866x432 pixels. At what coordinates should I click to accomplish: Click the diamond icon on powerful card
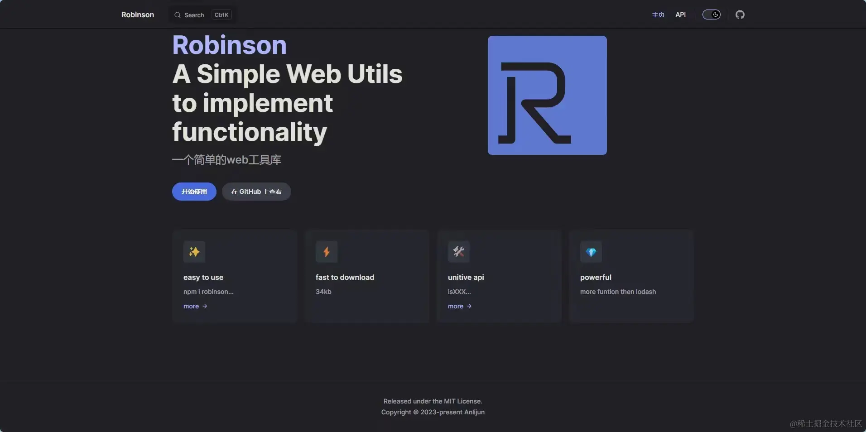coord(591,252)
